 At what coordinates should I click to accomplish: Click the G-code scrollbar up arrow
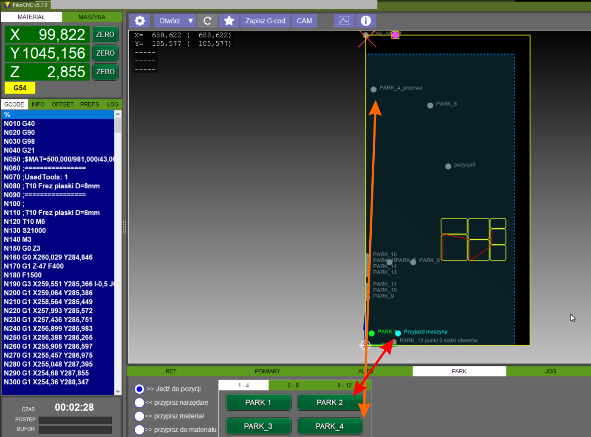(x=118, y=114)
